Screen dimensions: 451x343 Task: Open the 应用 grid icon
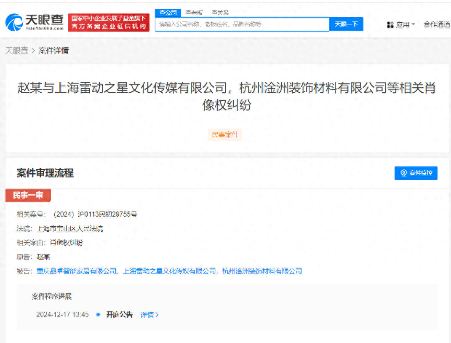[390, 25]
